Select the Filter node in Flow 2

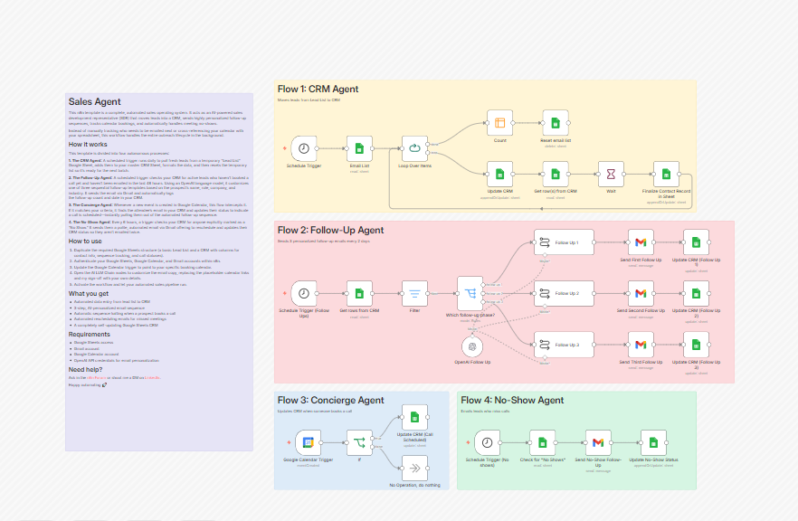coord(414,294)
